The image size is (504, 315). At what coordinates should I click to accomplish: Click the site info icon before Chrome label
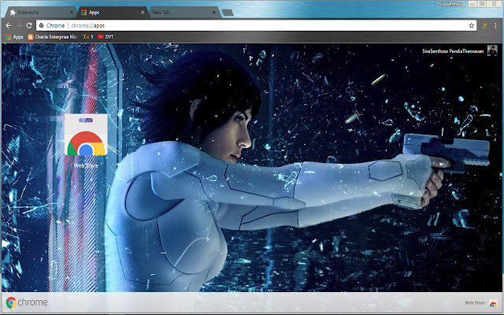(x=41, y=25)
